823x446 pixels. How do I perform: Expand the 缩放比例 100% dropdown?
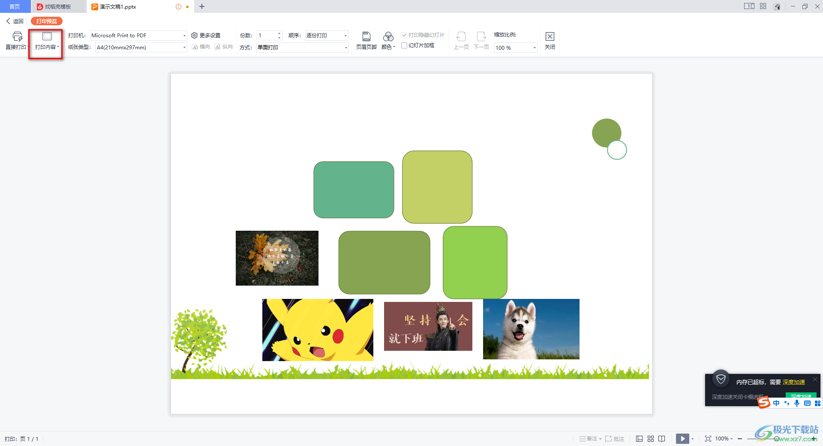click(x=535, y=48)
